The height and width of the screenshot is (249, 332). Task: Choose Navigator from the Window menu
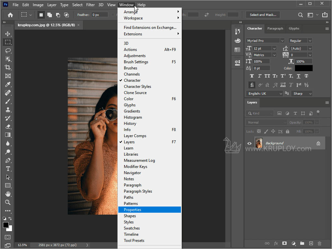pos(150,173)
